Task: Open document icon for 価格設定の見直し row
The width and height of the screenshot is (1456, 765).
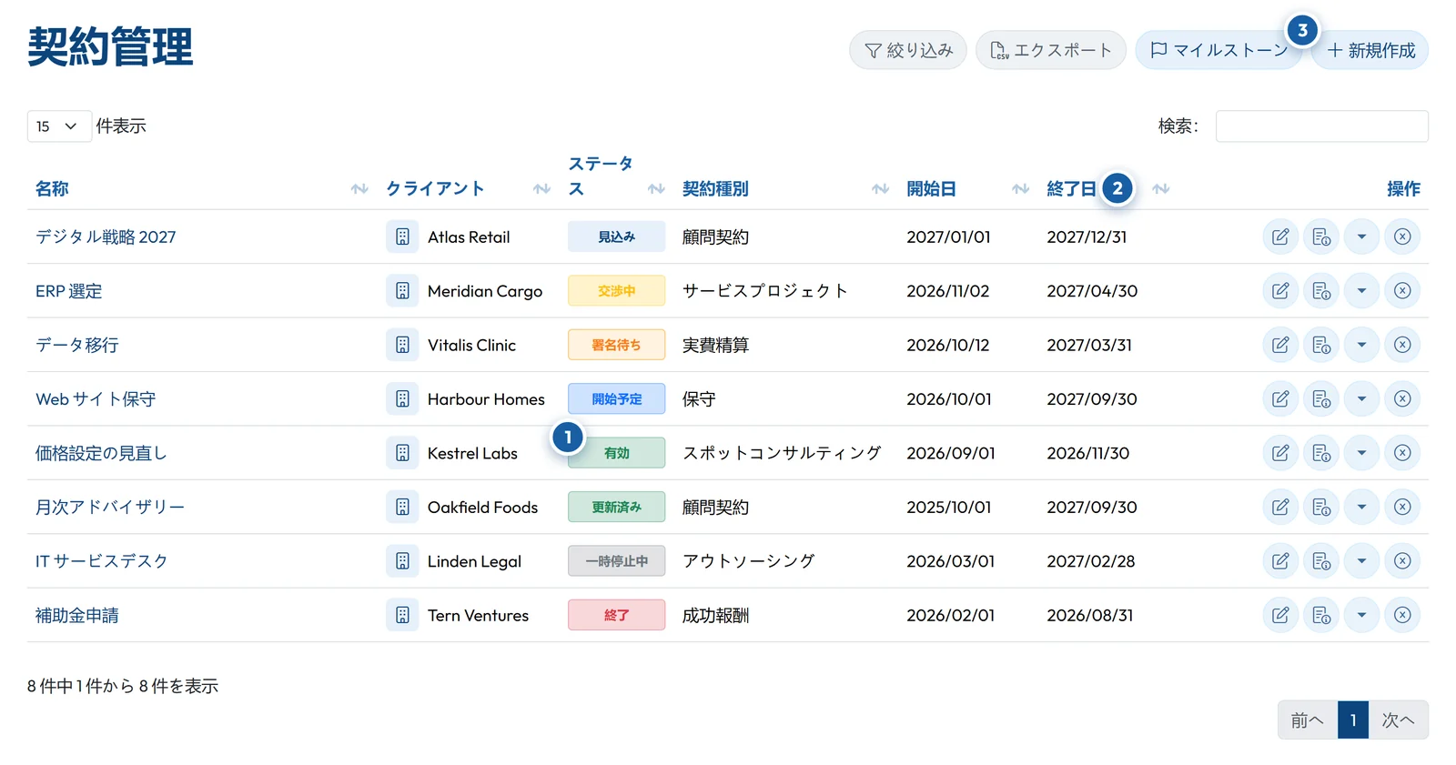Action: [x=1321, y=453]
